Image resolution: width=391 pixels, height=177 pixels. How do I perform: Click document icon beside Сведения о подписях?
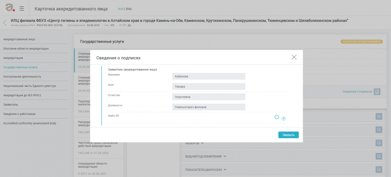coord(377,92)
